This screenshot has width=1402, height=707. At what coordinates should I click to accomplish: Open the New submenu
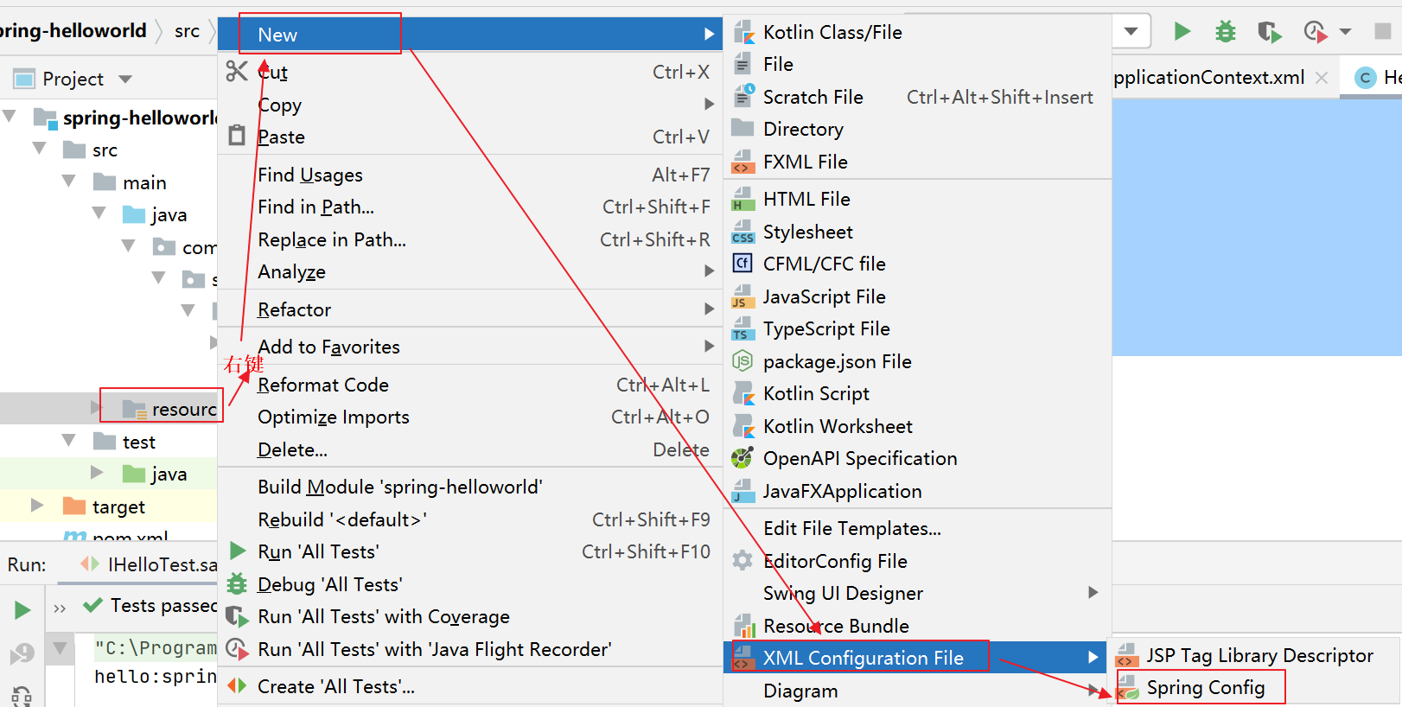(469, 34)
